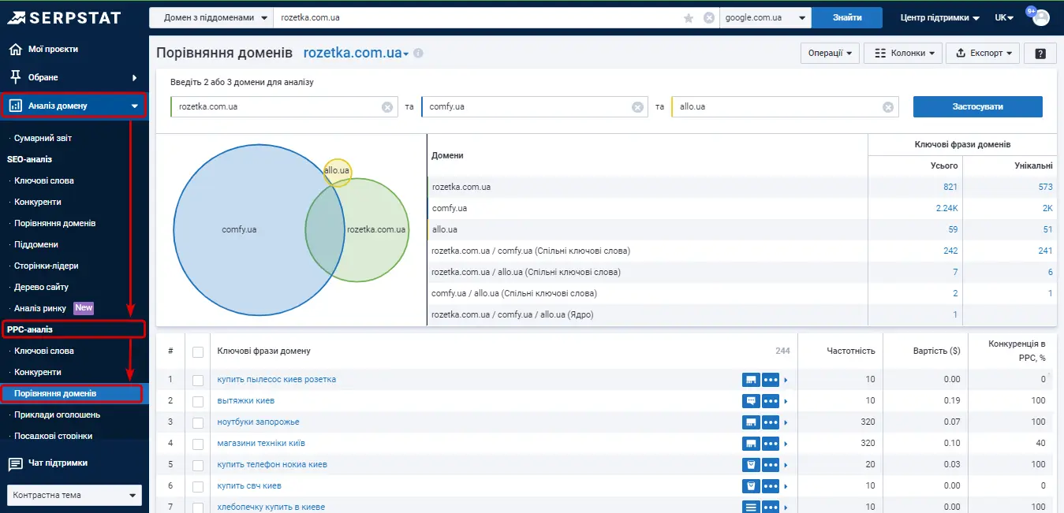The image size is (1064, 513).
Task: Open the google.com.ua search engine dropdown
Action: [765, 17]
